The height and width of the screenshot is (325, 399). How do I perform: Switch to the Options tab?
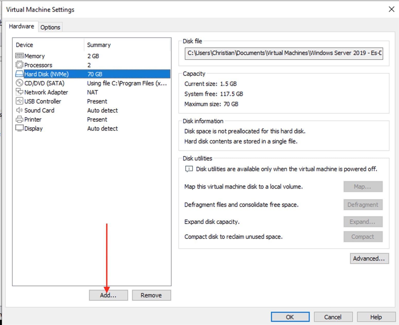50,27
